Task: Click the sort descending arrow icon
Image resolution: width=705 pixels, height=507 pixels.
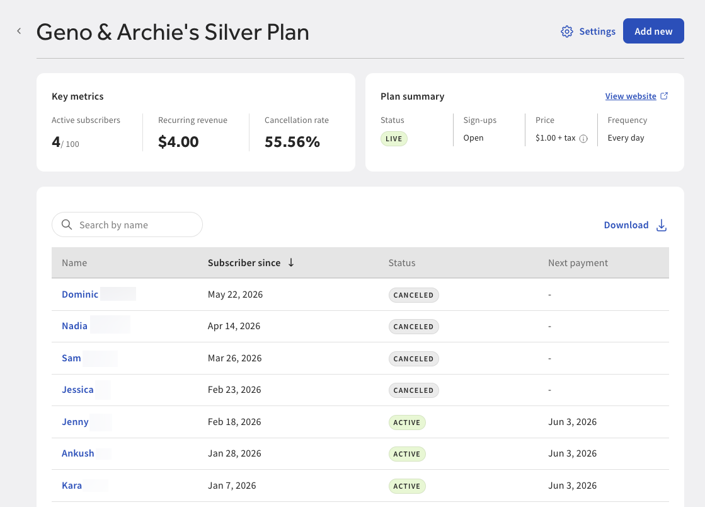Action: point(291,262)
